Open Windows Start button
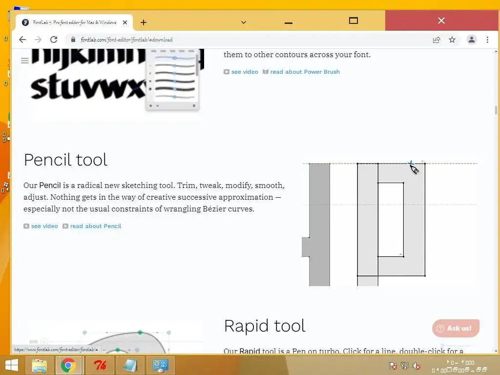Viewport: 500px width, 375px height. point(12,365)
